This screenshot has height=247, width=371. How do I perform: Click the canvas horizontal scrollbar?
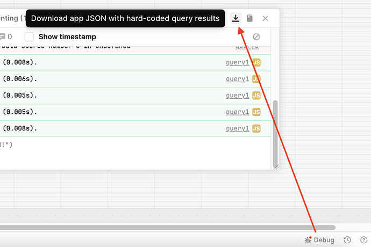click(168, 227)
